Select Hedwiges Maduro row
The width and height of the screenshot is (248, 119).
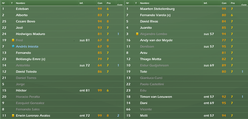point(62,34)
